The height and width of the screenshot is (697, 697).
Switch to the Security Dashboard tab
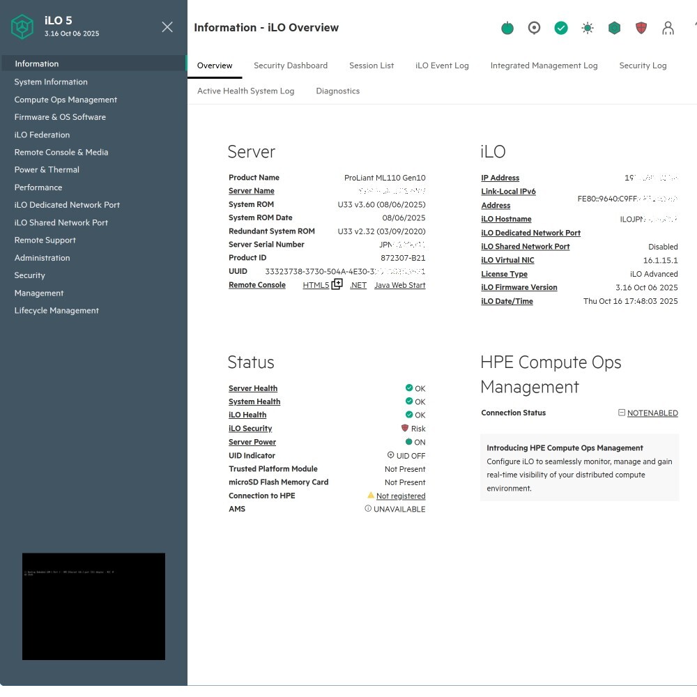pos(291,66)
